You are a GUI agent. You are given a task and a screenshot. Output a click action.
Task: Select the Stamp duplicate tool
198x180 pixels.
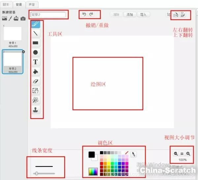[x=36, y=110]
